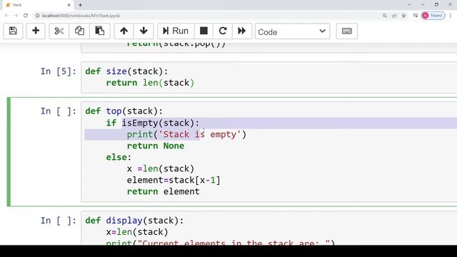
Task: Select the In [5] size cell prompt
Action: click(x=59, y=71)
